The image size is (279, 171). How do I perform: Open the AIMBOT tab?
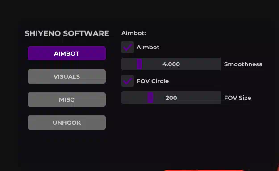tap(67, 53)
